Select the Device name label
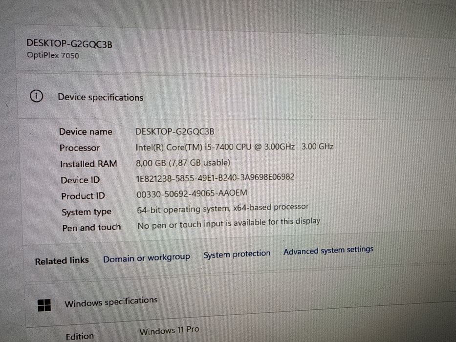This screenshot has width=456, height=342. pos(86,132)
